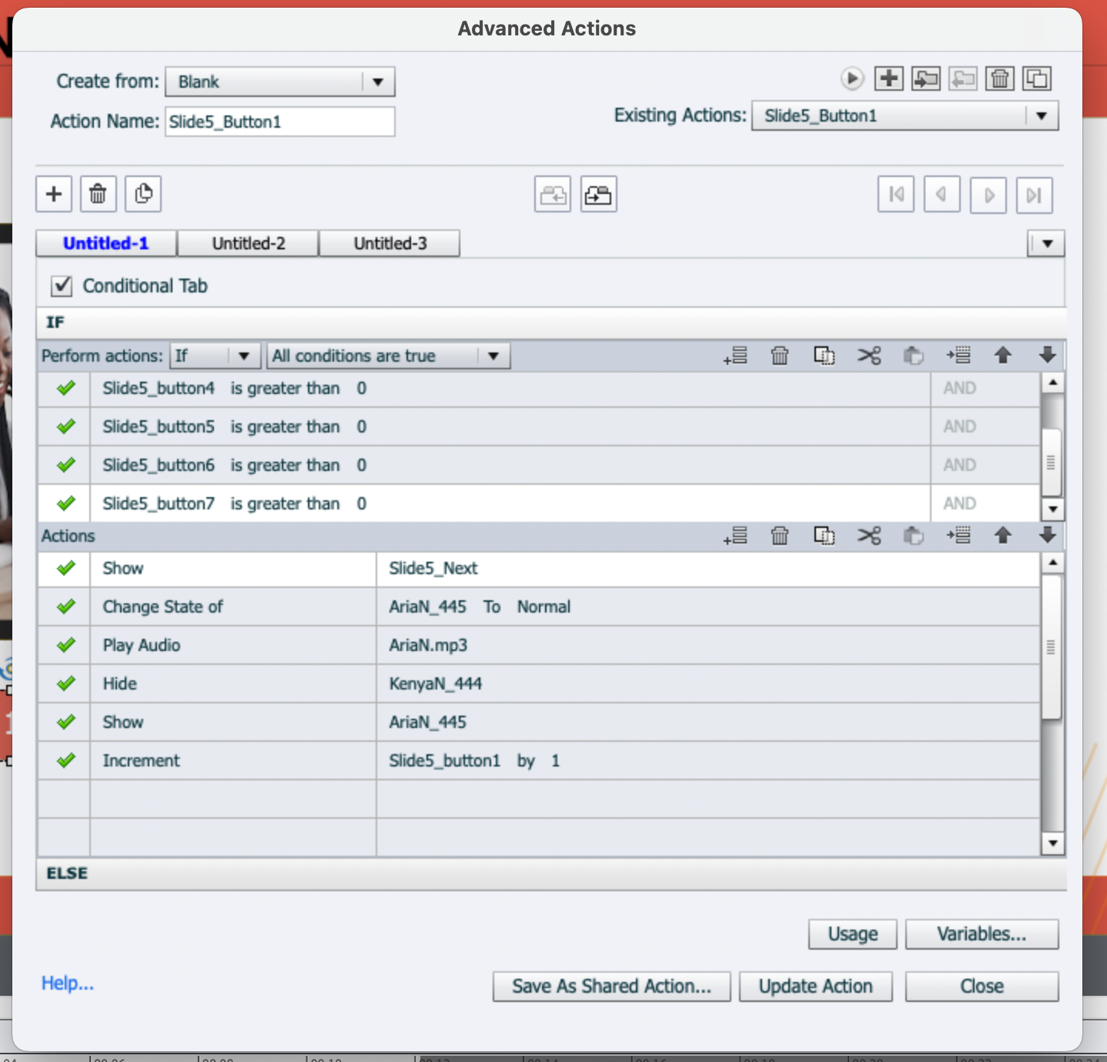Change 'All conditions are true' dropdown

coord(493,355)
